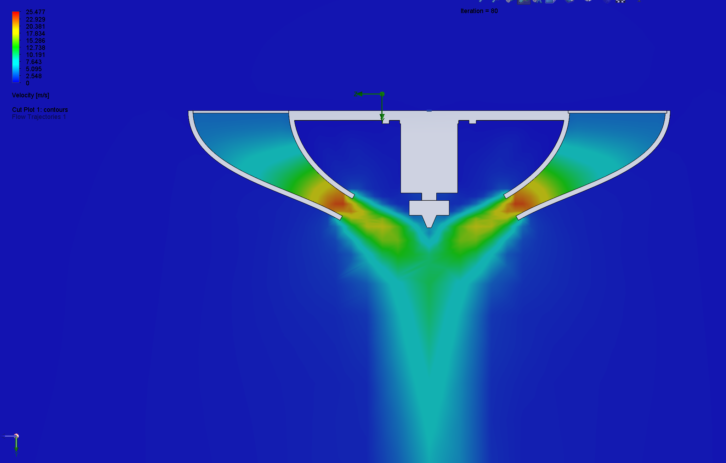Select the 'Flow Trajectories 1' label
The width and height of the screenshot is (726, 463).
39,117
